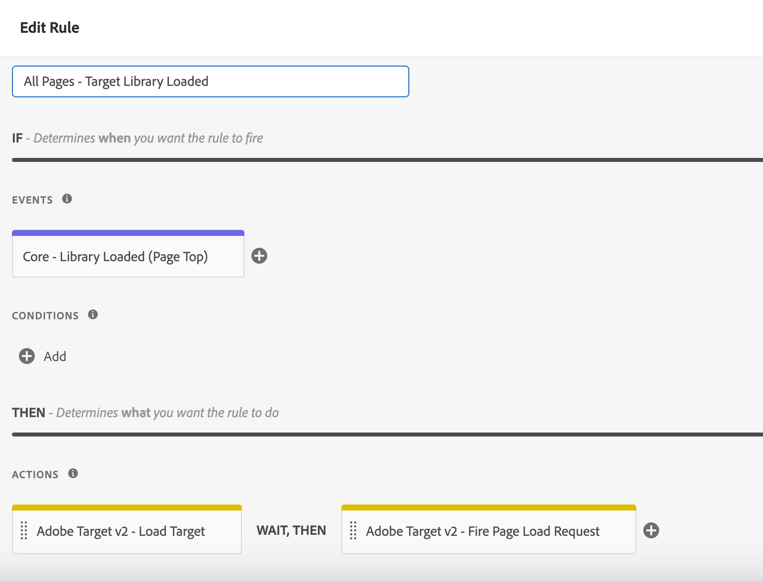The height and width of the screenshot is (582, 763).
Task: Click the rule name input field
Action: pos(210,81)
